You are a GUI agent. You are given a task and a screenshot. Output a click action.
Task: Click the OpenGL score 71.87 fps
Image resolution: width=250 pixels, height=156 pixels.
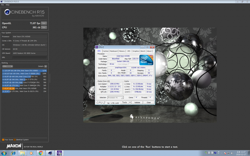tap(35, 23)
